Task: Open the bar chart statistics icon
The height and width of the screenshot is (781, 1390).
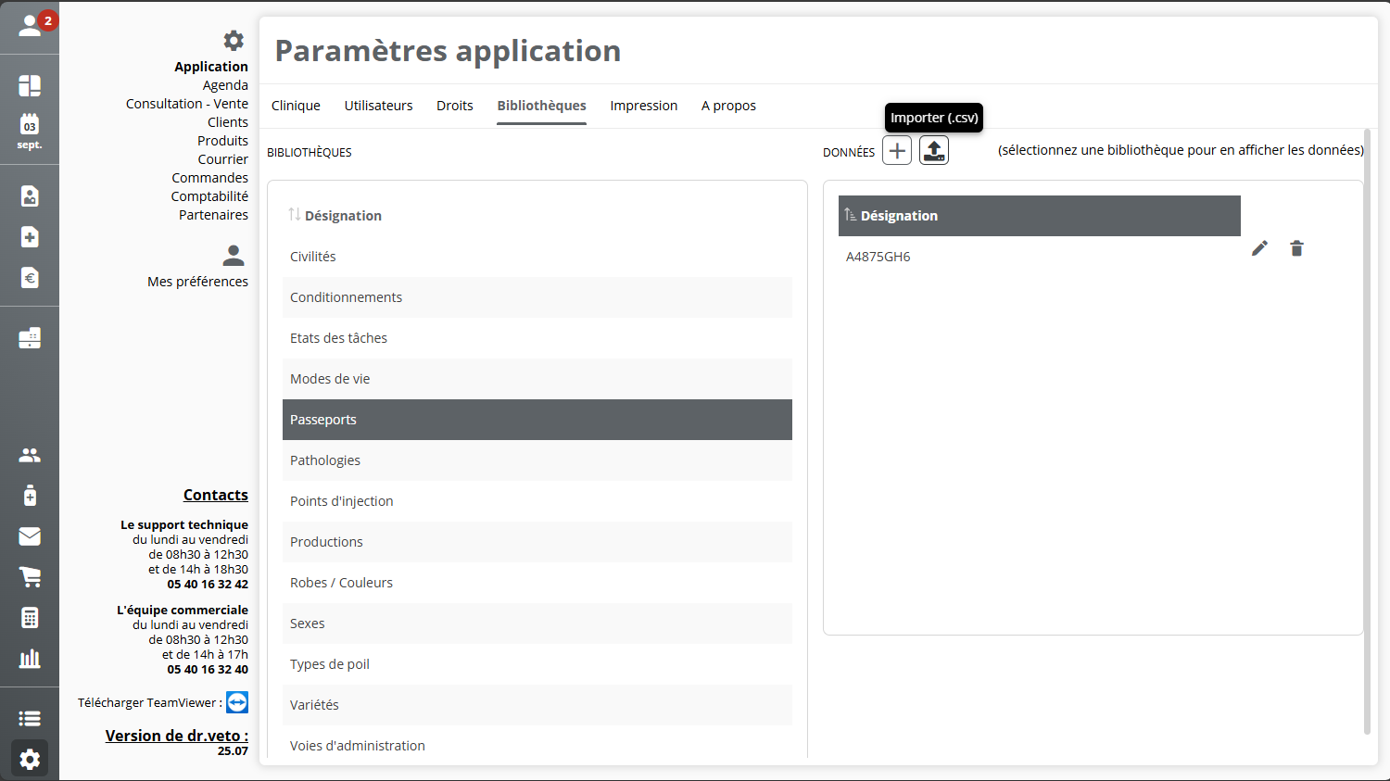Action: [30, 659]
